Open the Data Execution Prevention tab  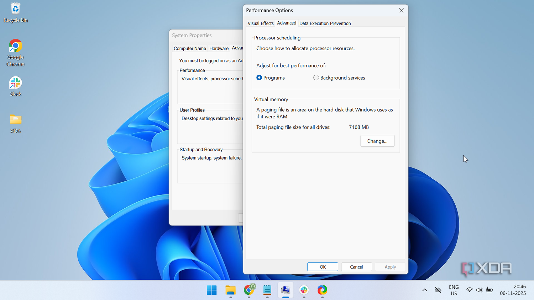(325, 23)
